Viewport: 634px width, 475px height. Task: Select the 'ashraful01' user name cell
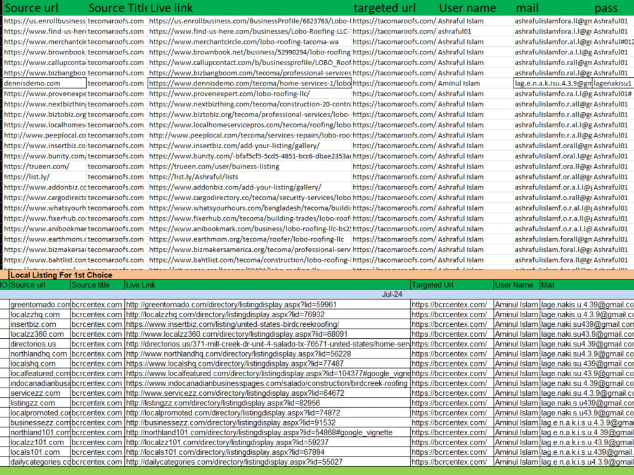click(x=455, y=32)
